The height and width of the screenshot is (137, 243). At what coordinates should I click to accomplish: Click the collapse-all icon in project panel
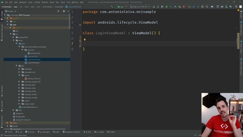click(58, 11)
